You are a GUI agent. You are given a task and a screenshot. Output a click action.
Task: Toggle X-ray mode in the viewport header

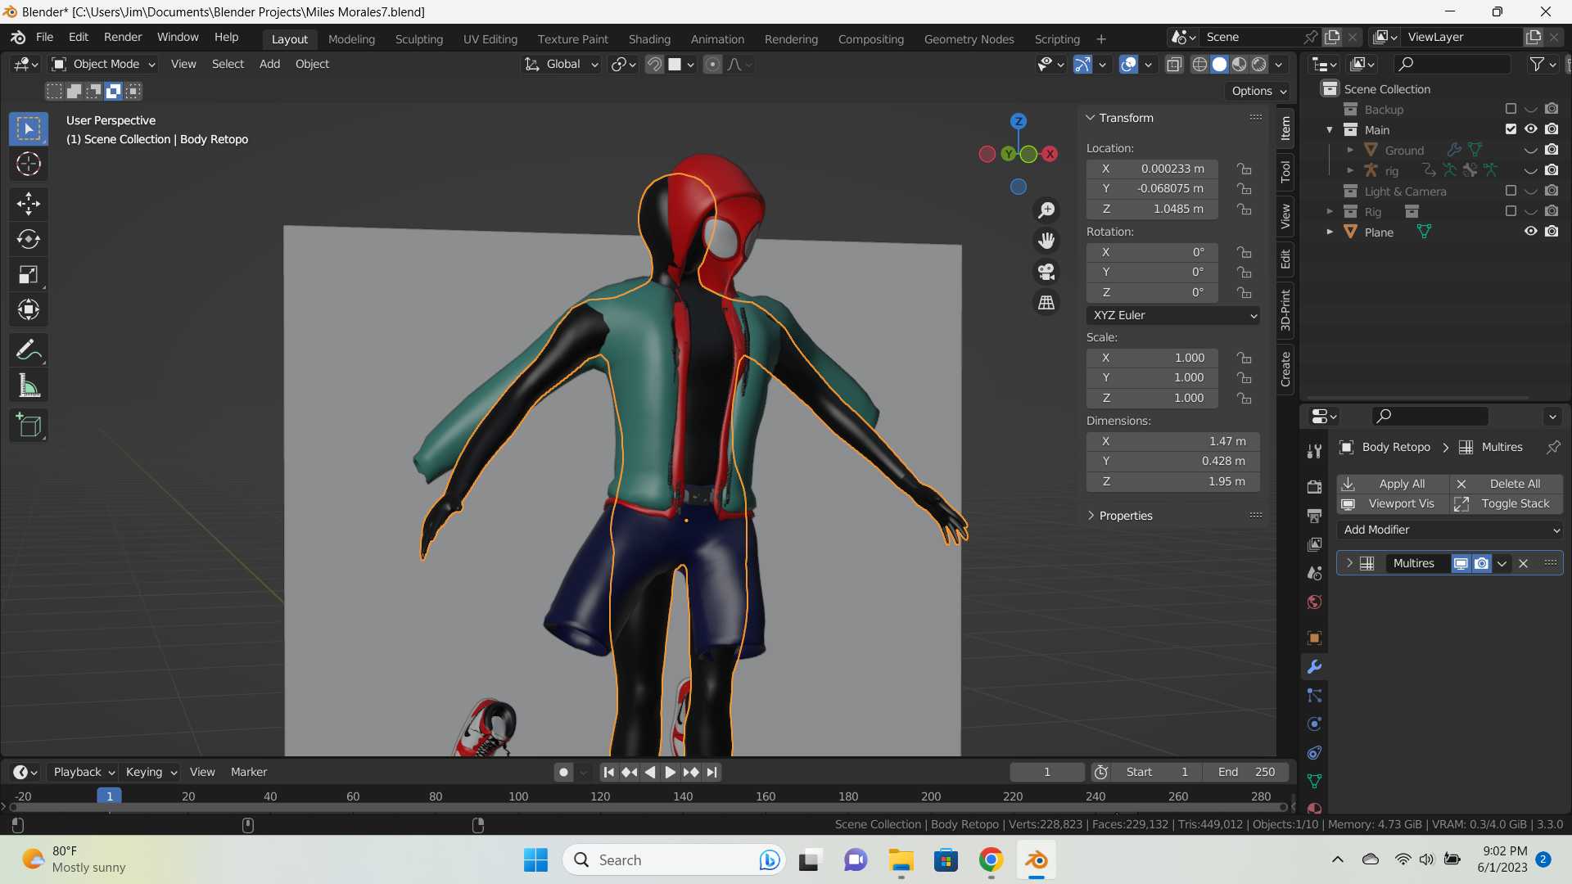pyautogui.click(x=1174, y=65)
